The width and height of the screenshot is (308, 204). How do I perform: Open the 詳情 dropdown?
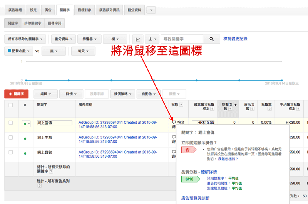[71, 94]
